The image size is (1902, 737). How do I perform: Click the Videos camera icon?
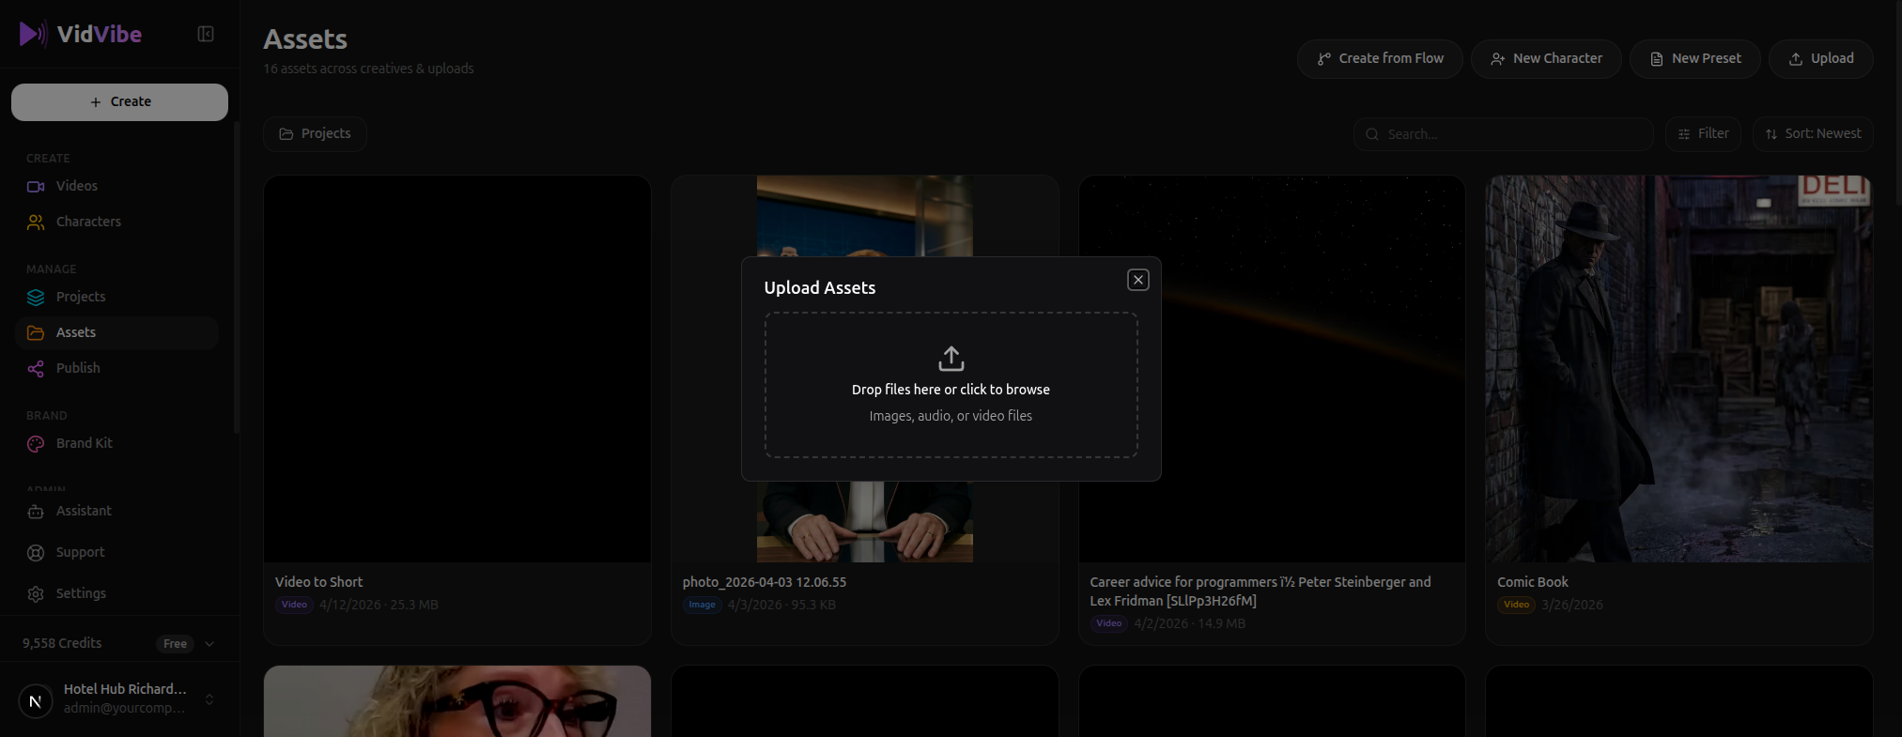pos(36,186)
